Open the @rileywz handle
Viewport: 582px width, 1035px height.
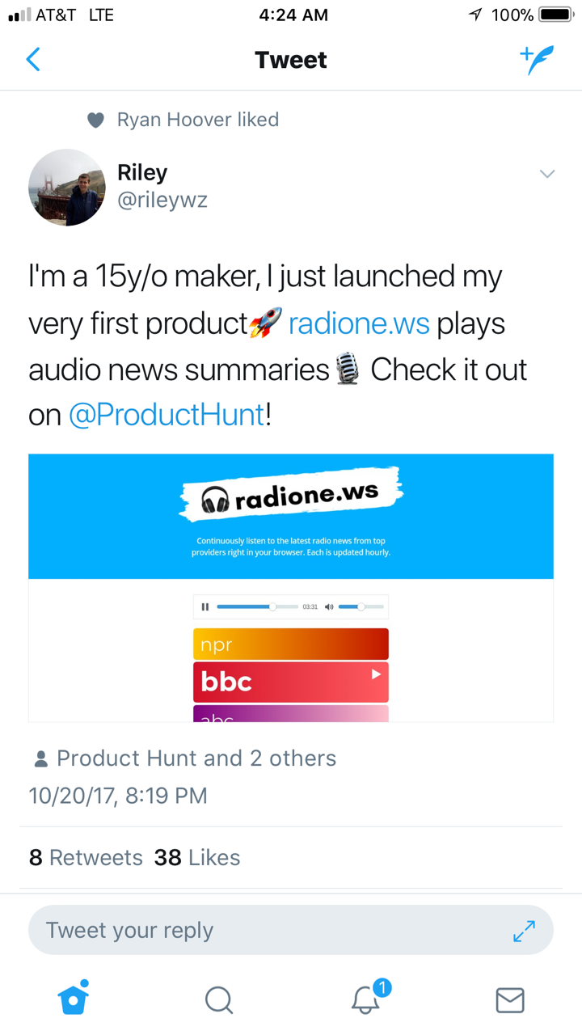[x=162, y=200]
